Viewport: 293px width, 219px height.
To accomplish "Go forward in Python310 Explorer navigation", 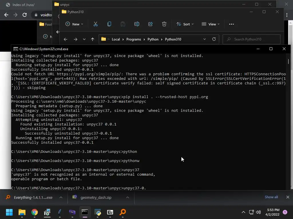I will (x=76, y=39).
